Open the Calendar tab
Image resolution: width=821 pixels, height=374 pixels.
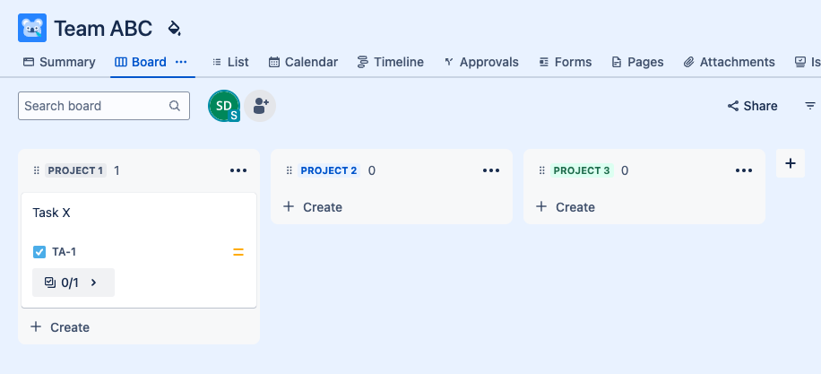point(303,62)
